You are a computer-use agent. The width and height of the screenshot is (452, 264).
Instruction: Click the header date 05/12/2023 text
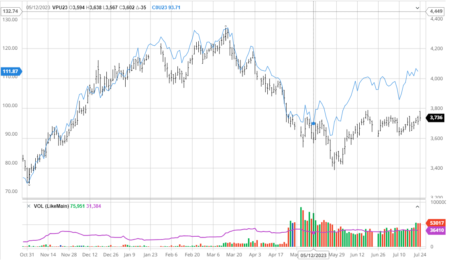(x=38, y=7)
